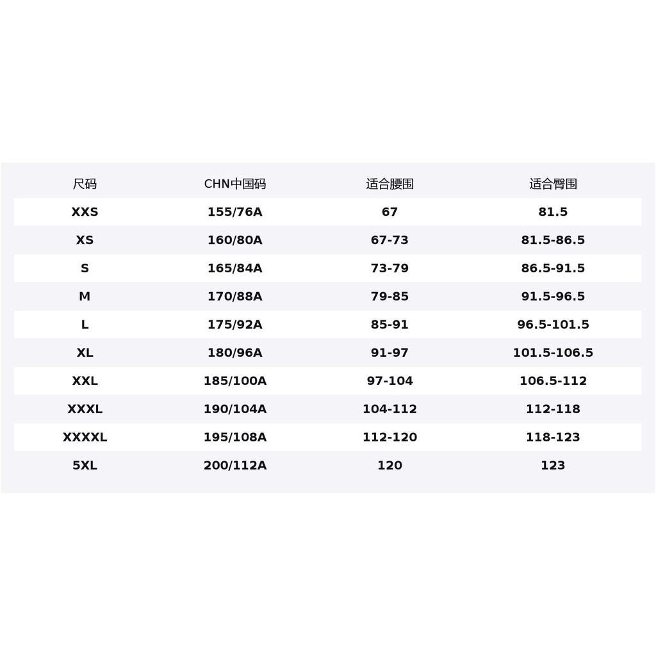Click the 适合腰围 header
The height and width of the screenshot is (656, 656).
[x=389, y=184]
